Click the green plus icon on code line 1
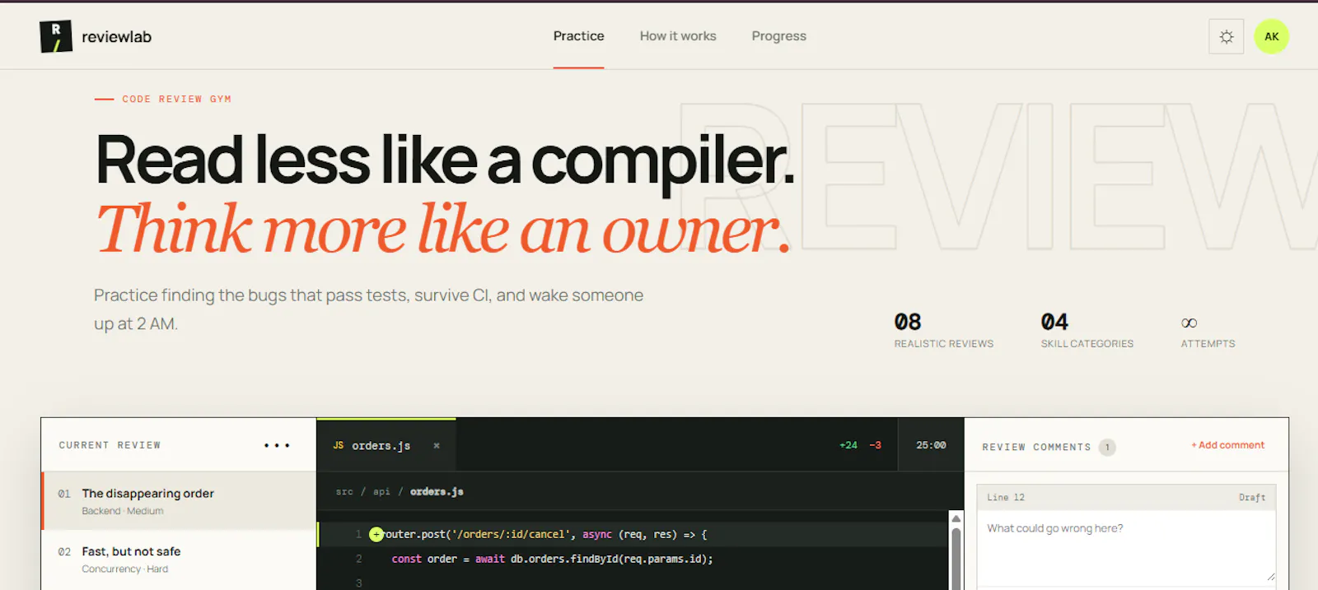The height and width of the screenshot is (590, 1318). coord(376,534)
